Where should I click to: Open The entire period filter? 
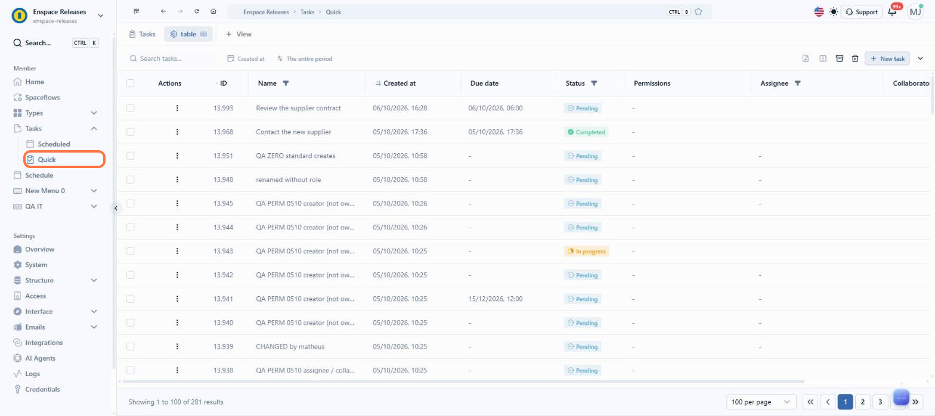point(305,59)
